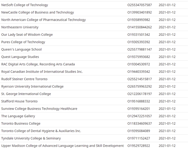Click Pures College of Technology row

coord(94,42)
